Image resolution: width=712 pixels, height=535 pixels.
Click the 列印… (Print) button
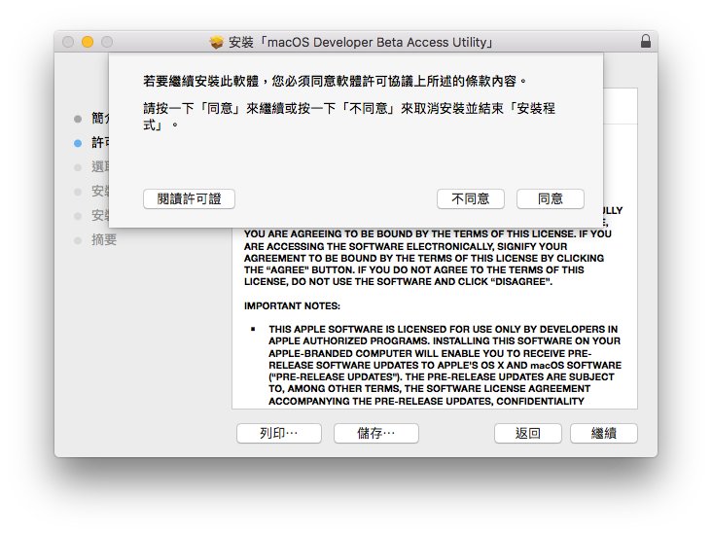point(279,433)
